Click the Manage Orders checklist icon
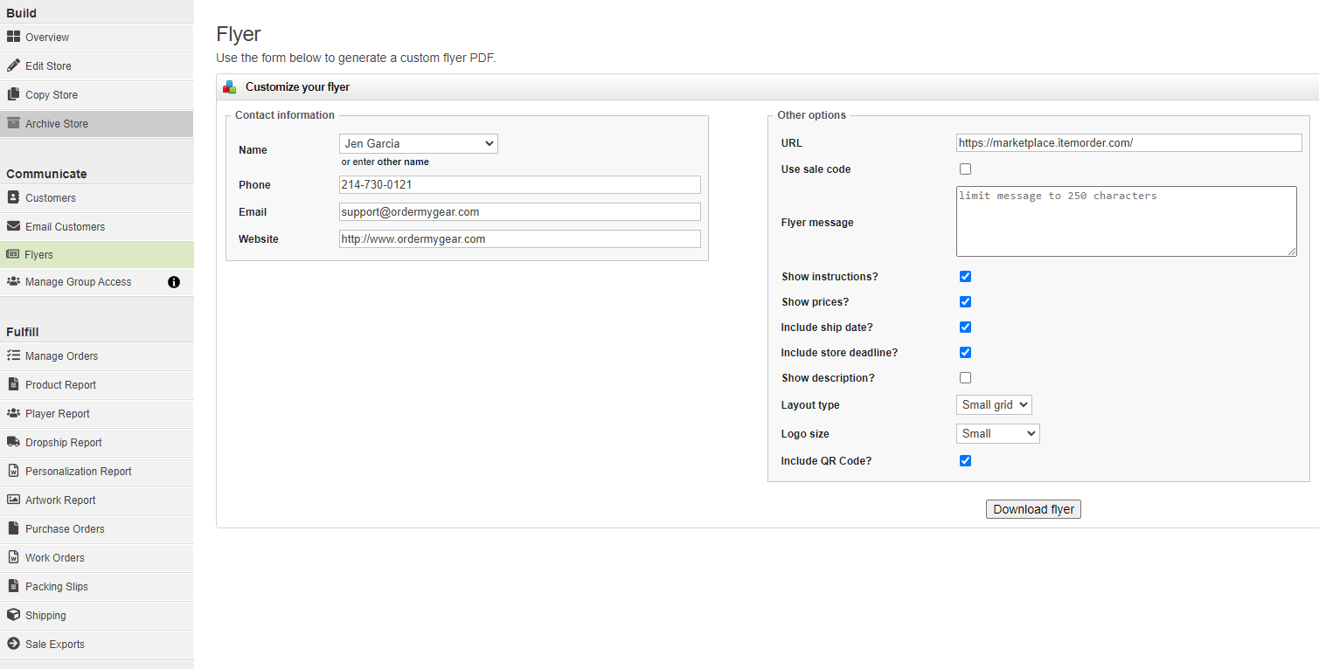This screenshot has height=669, width=1319. (x=13, y=355)
